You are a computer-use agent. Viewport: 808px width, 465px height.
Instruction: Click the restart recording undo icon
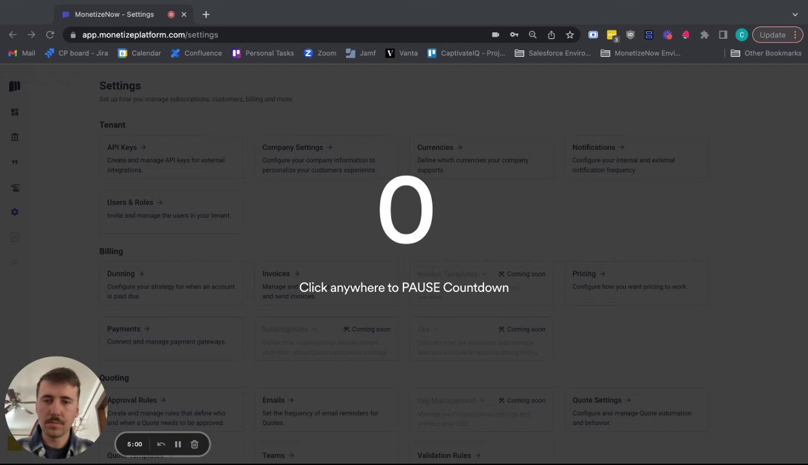[x=161, y=444]
